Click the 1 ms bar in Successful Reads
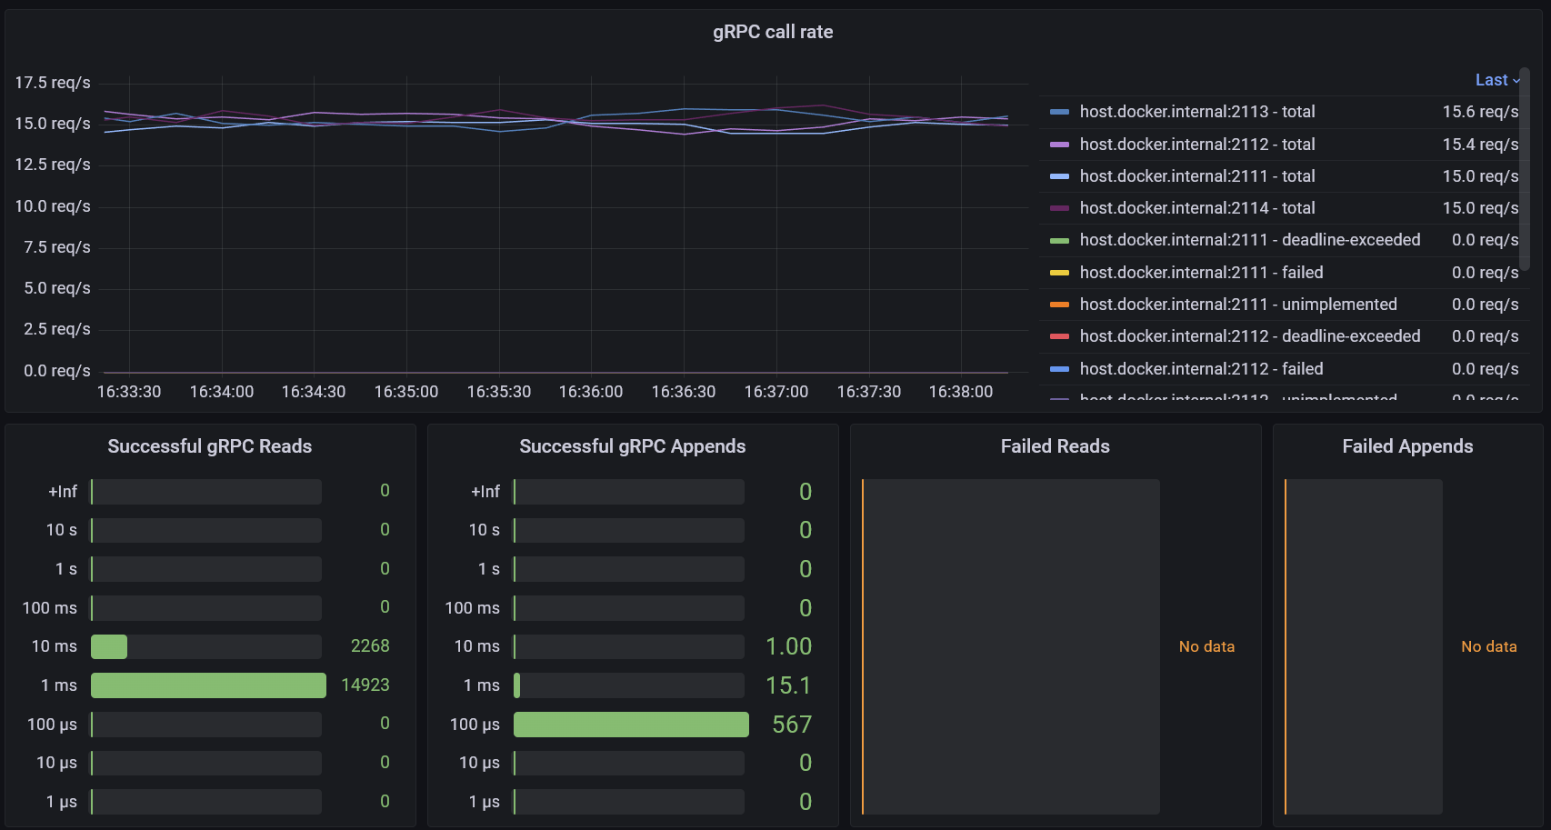The width and height of the screenshot is (1551, 830). click(x=208, y=685)
